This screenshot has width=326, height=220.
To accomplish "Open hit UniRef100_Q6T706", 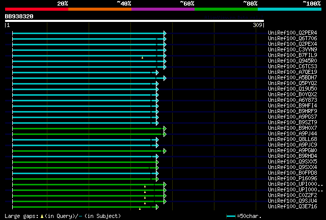I will pyautogui.click(x=292, y=38).
